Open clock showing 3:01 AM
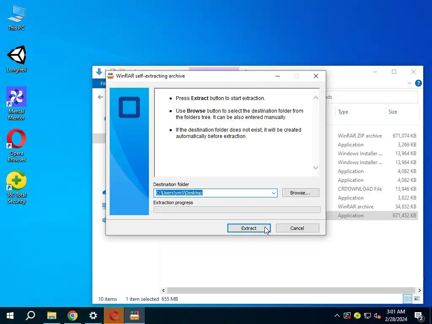 tap(396, 316)
